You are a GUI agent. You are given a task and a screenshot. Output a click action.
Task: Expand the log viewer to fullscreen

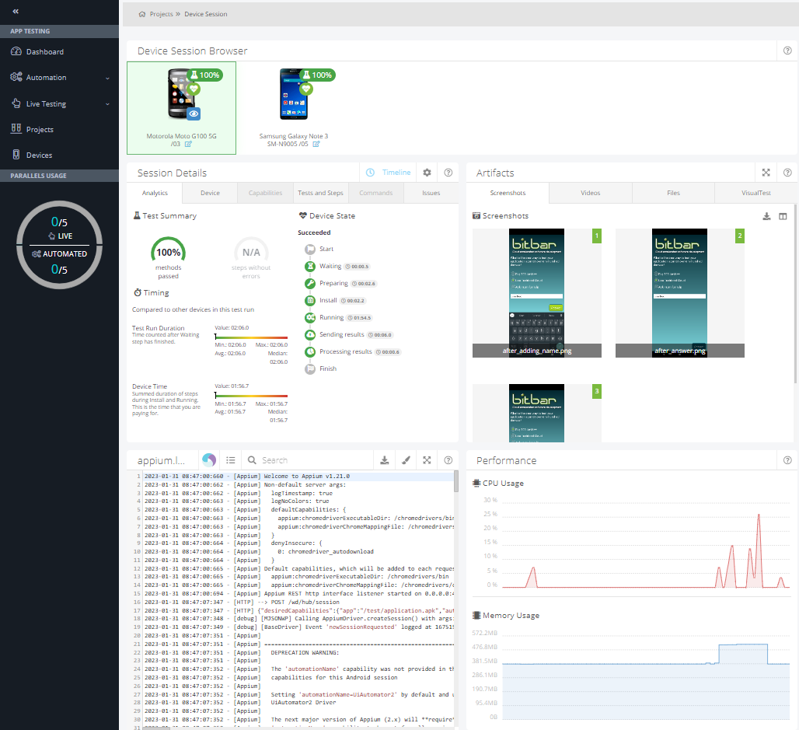click(x=426, y=460)
